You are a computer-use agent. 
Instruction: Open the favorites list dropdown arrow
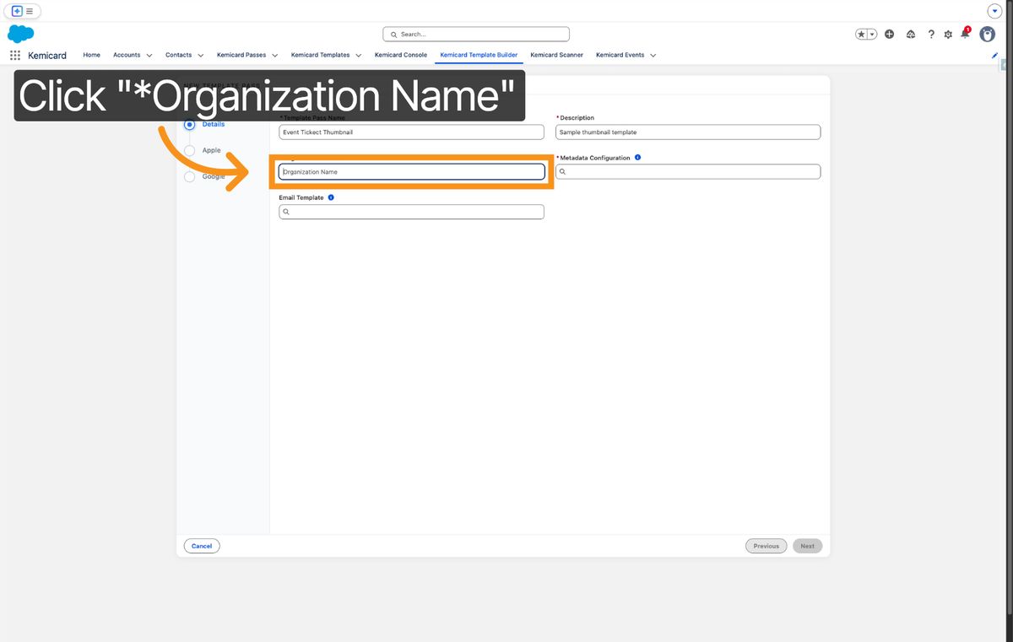coord(872,34)
